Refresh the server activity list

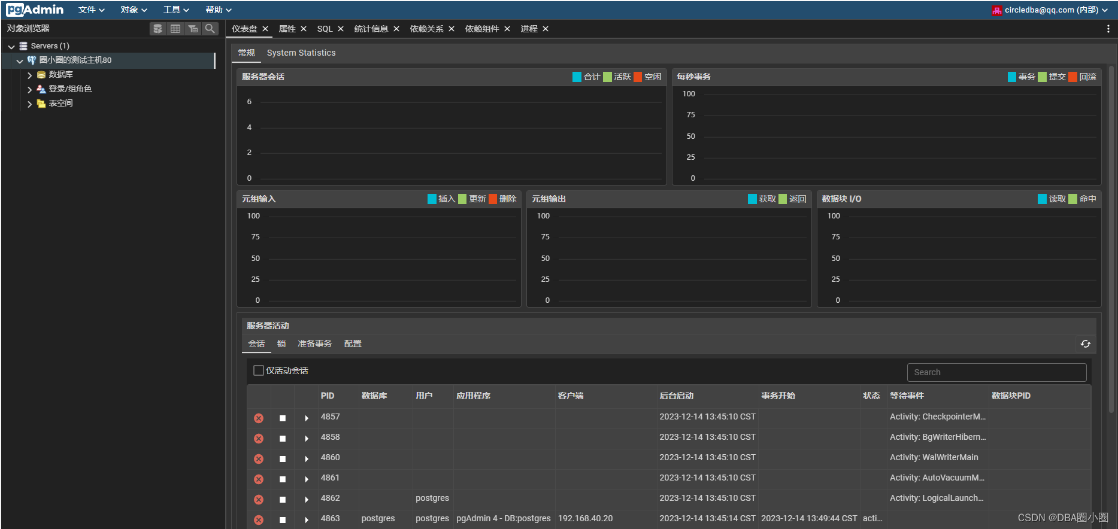click(x=1085, y=344)
